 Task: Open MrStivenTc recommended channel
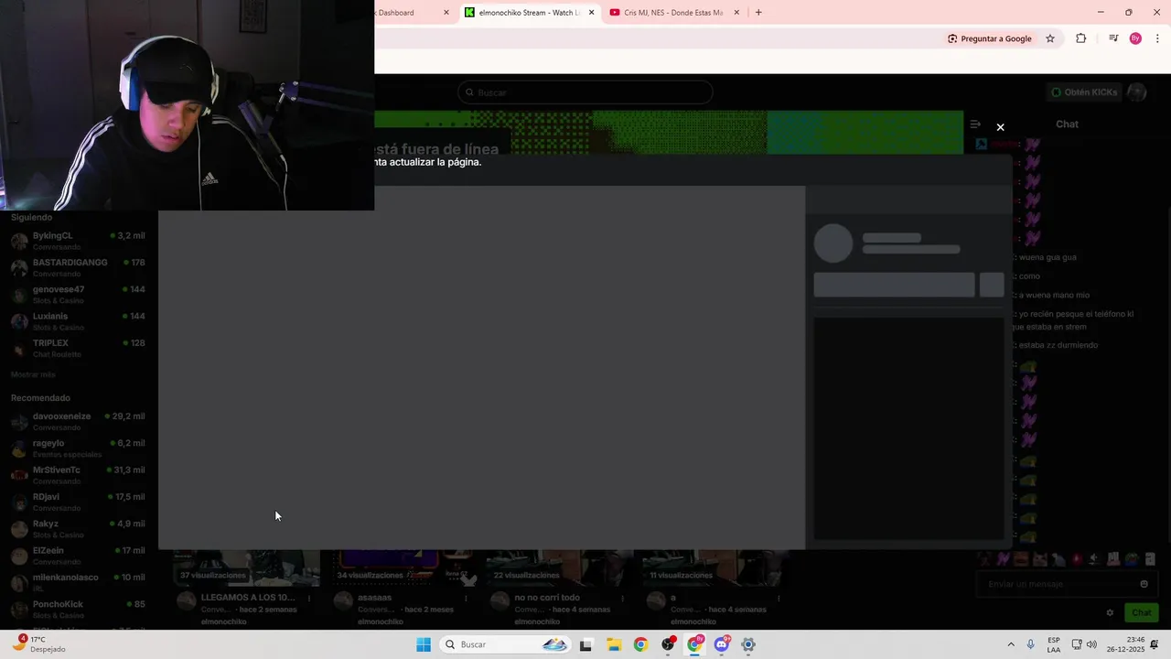tap(78, 475)
